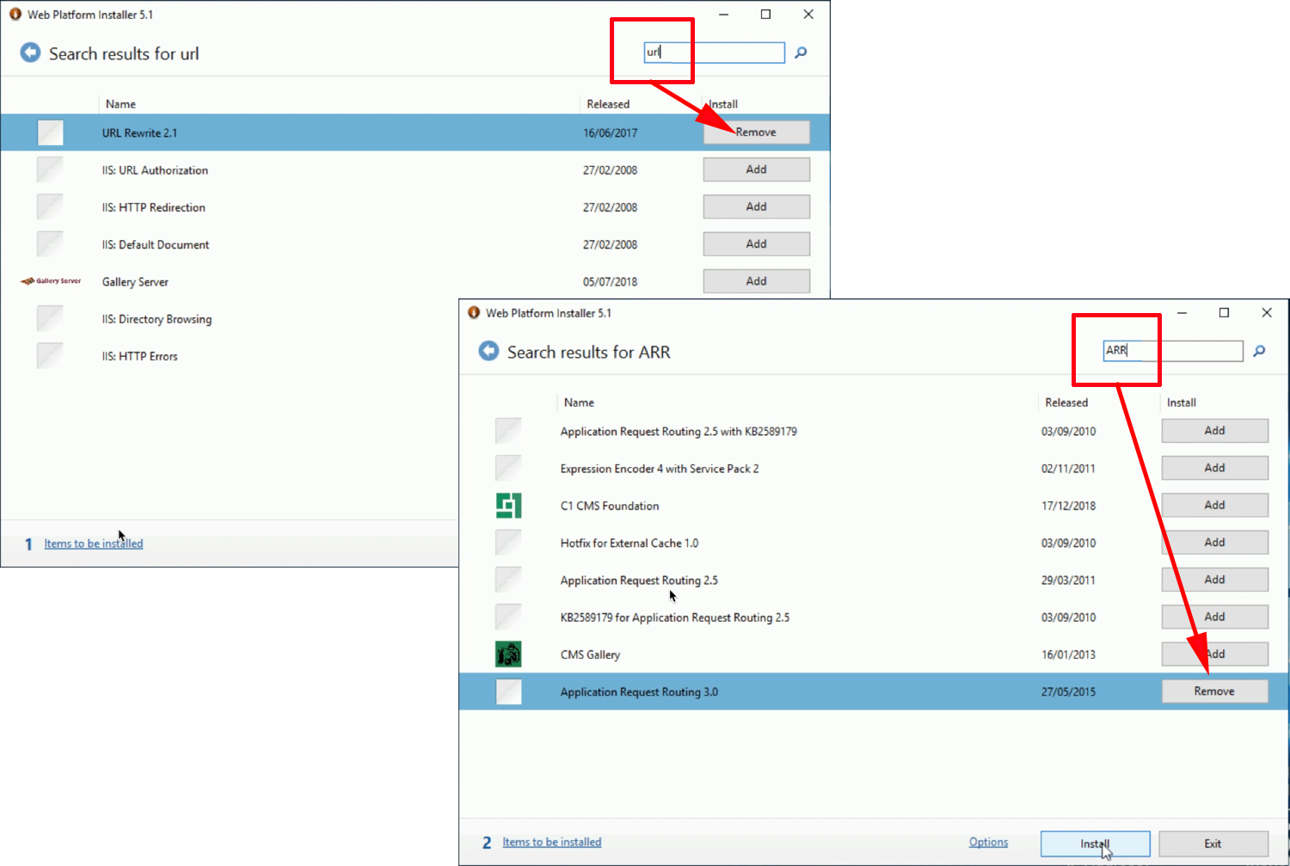
Task: Click search magnifier icon beside ARR field
Action: tap(1259, 351)
